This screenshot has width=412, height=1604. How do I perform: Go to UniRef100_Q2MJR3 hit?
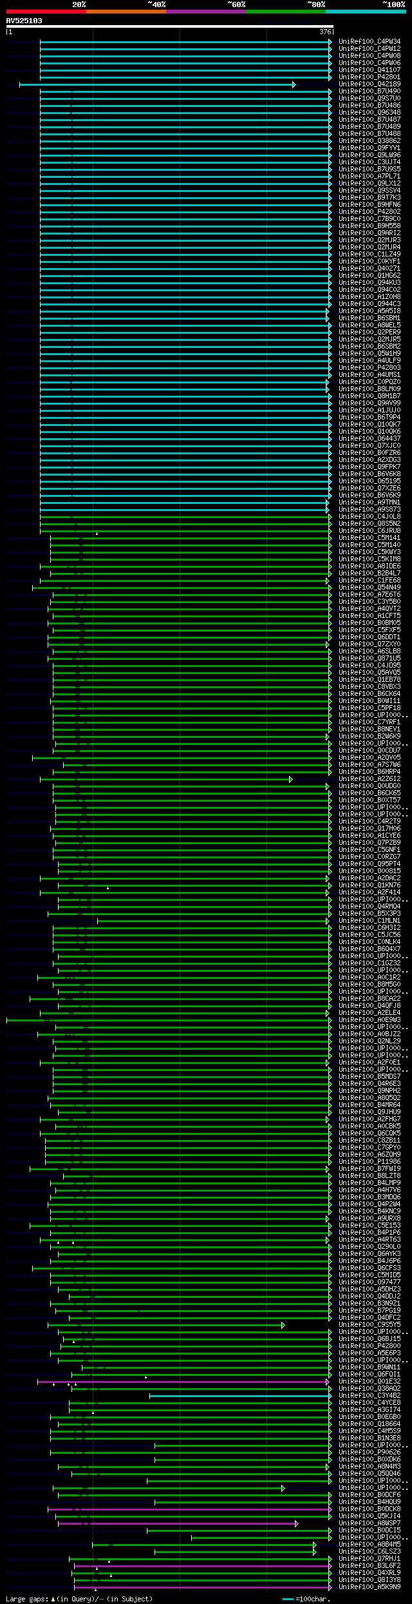pyautogui.click(x=370, y=240)
